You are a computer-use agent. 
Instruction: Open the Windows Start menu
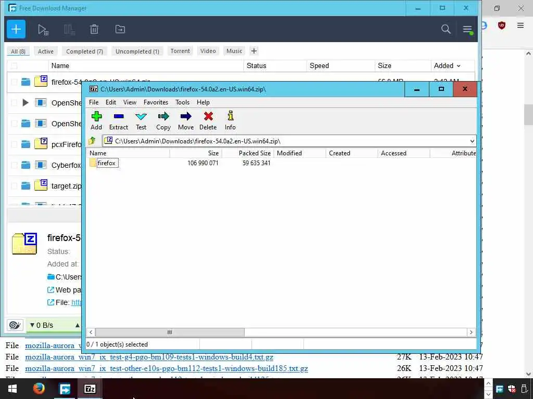click(12, 389)
